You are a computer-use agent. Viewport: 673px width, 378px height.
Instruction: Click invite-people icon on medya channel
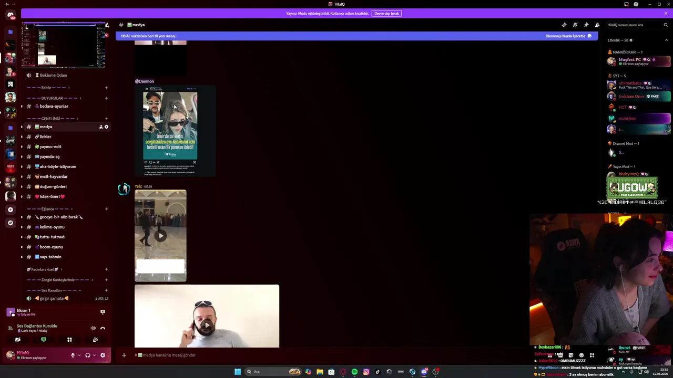coord(101,127)
